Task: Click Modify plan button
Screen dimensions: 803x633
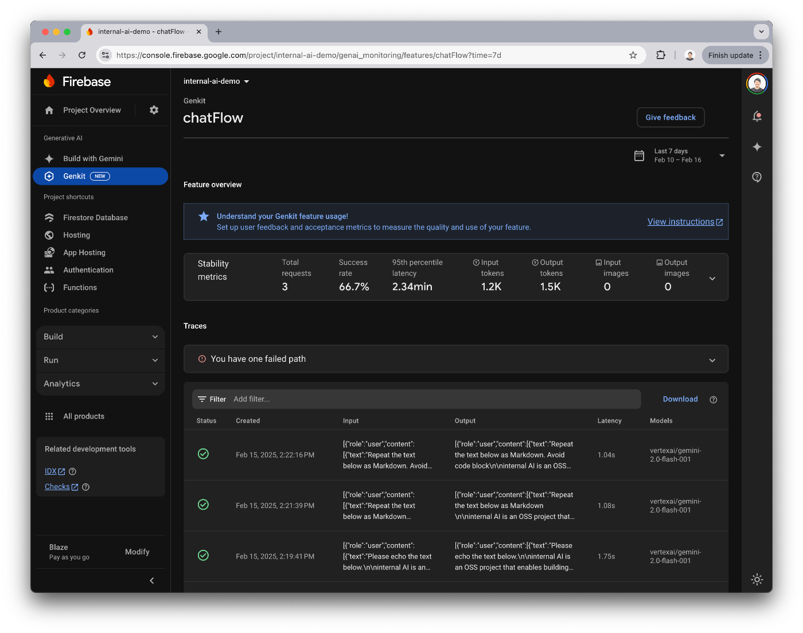Action: [137, 552]
